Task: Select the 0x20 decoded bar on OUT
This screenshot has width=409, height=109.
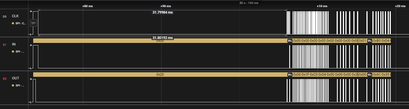Action: point(160,75)
